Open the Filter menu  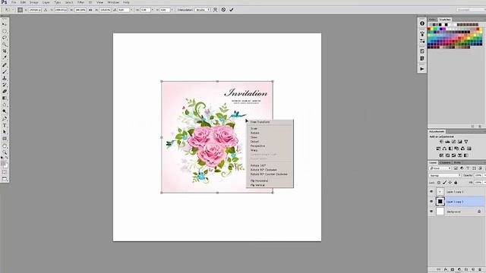tap(81, 2)
